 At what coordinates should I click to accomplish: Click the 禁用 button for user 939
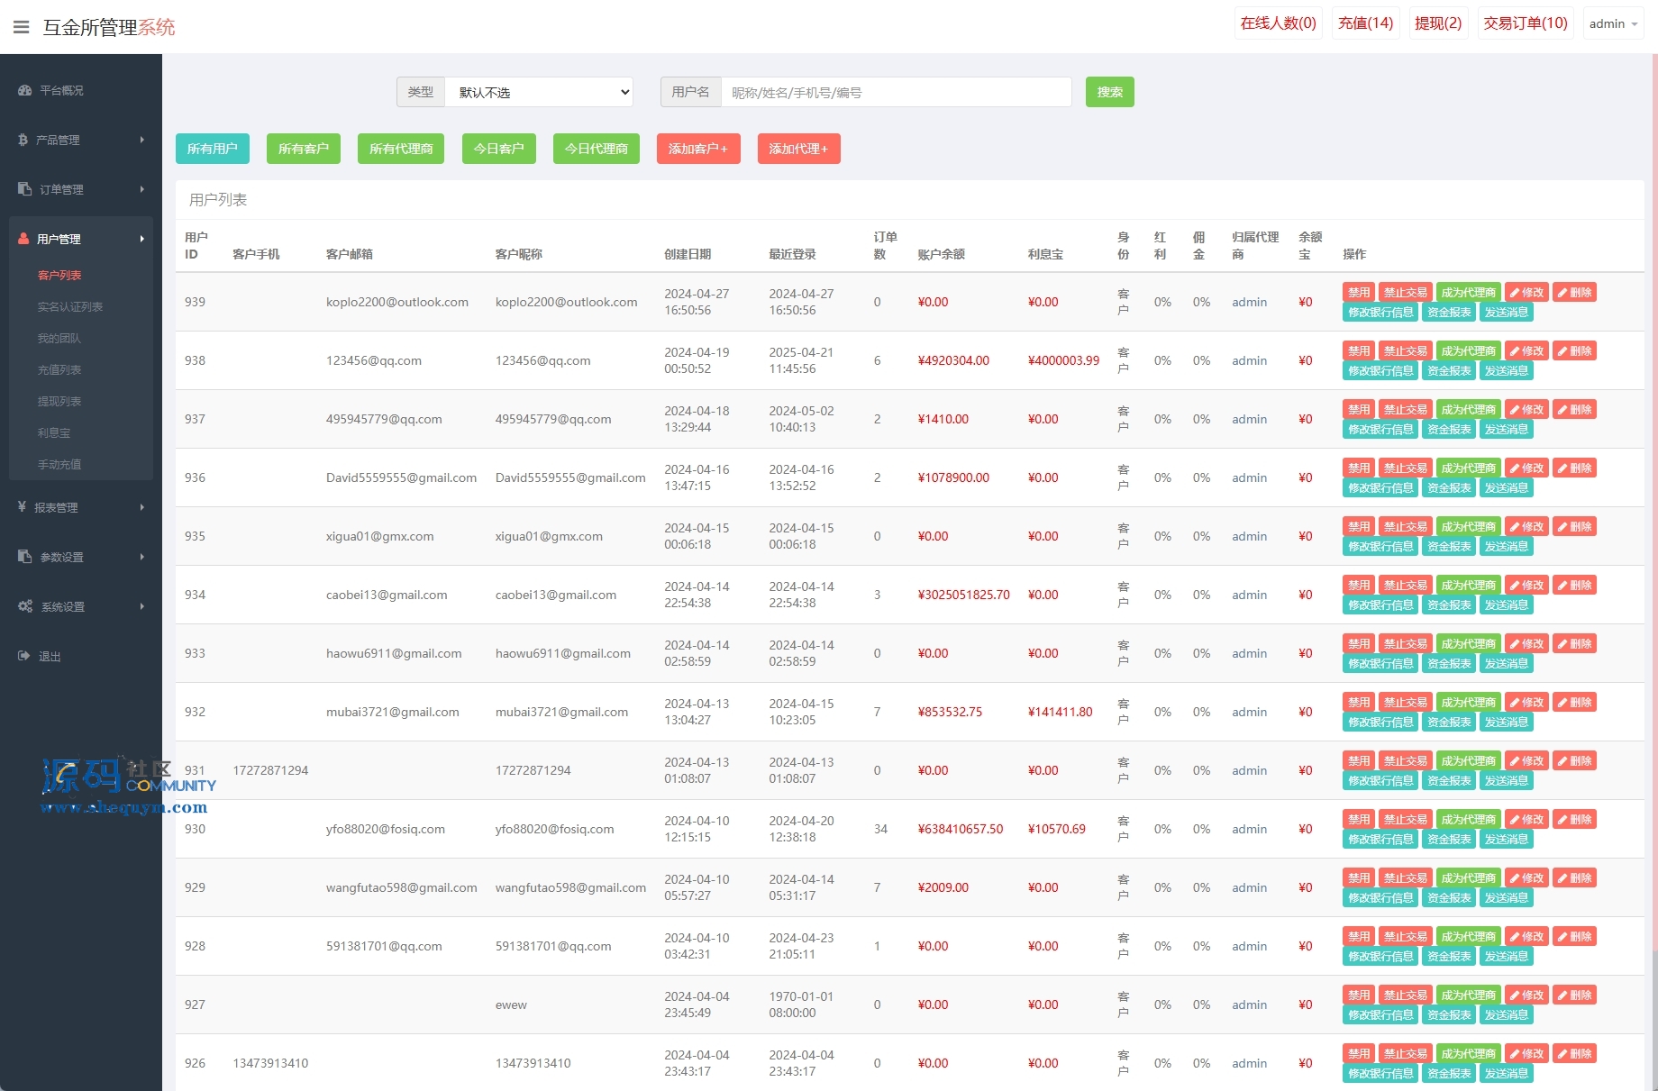point(1358,293)
